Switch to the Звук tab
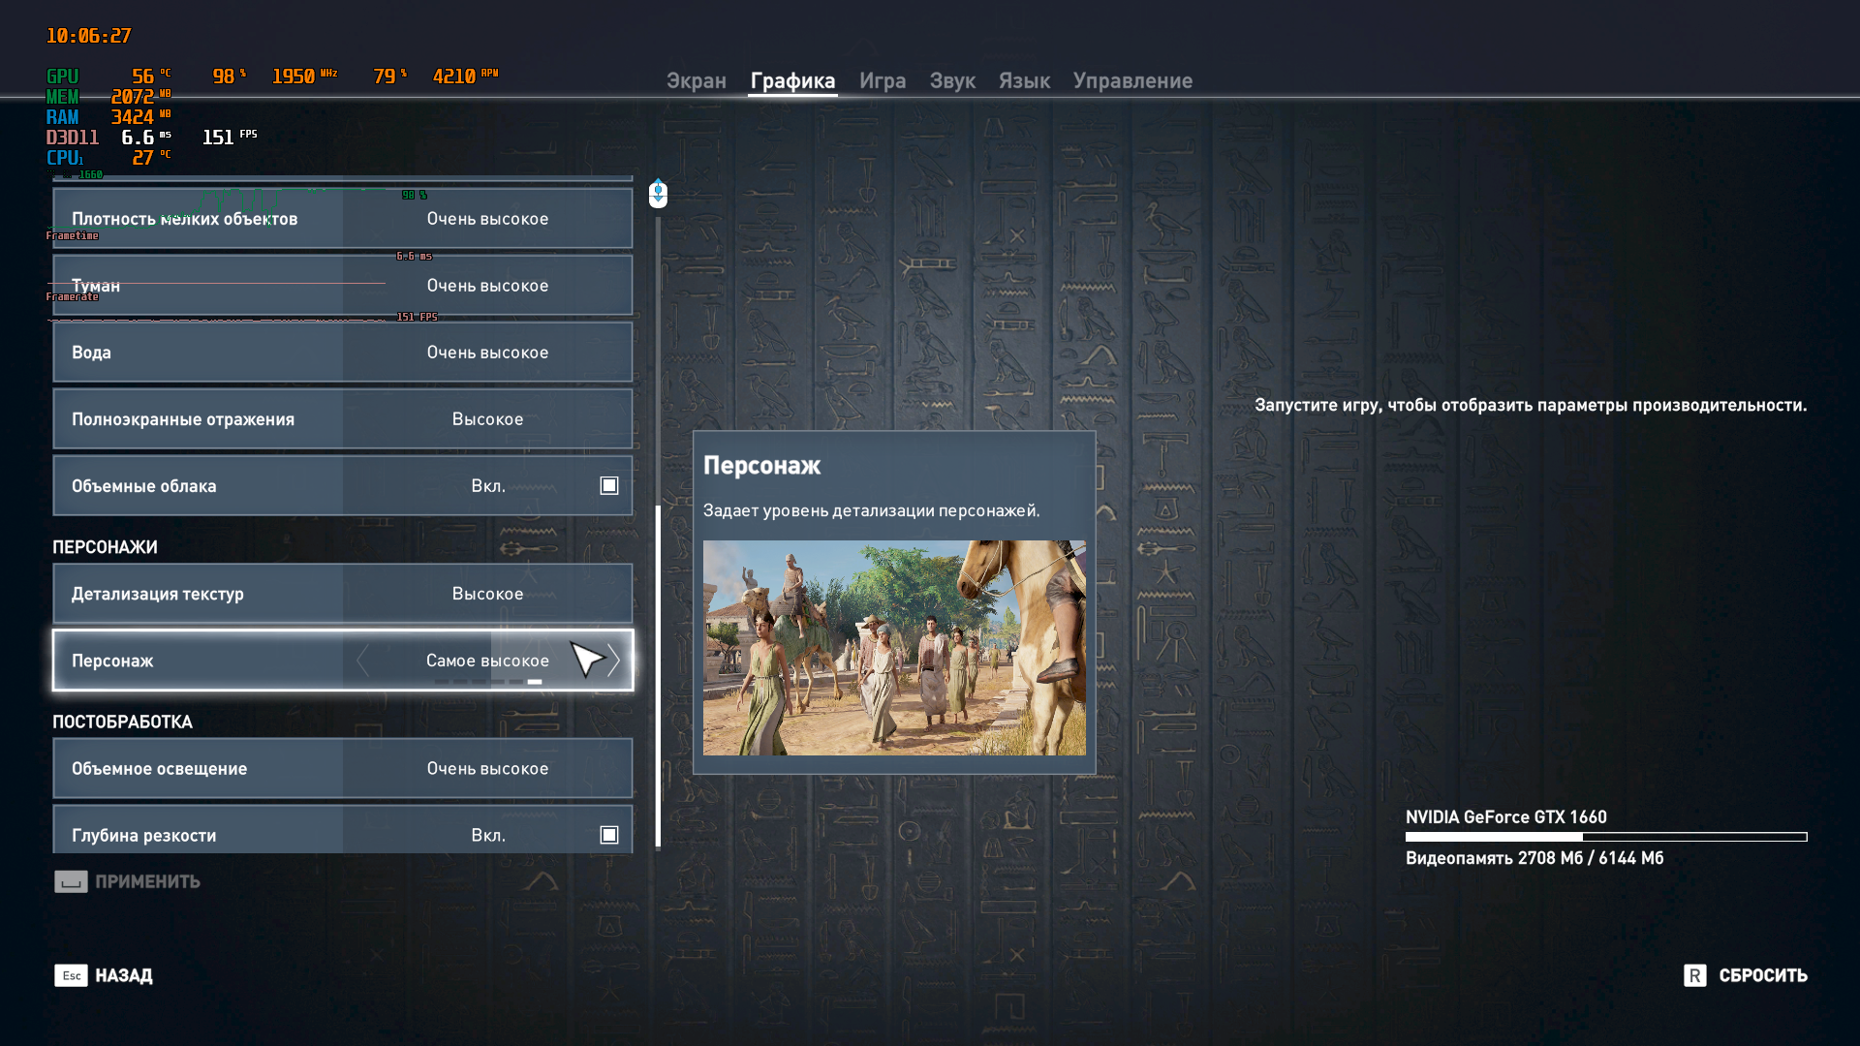Image resolution: width=1860 pixels, height=1046 pixels. tap(951, 80)
